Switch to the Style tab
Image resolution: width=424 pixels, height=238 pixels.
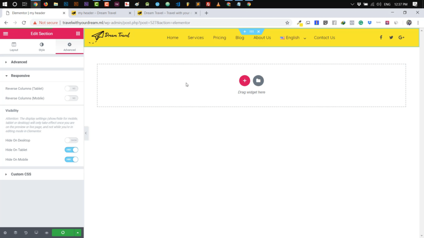[x=42, y=47]
